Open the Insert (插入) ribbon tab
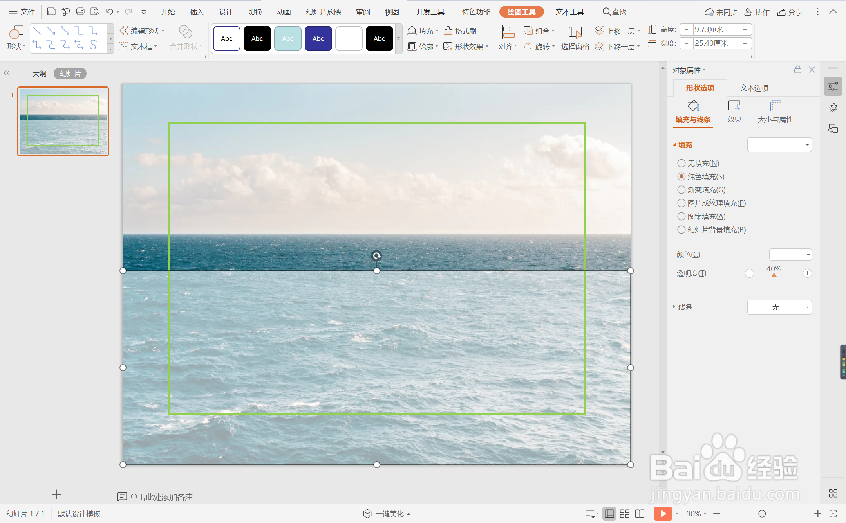Screen dimensions: 846x523 pyautogui.click(x=197, y=12)
